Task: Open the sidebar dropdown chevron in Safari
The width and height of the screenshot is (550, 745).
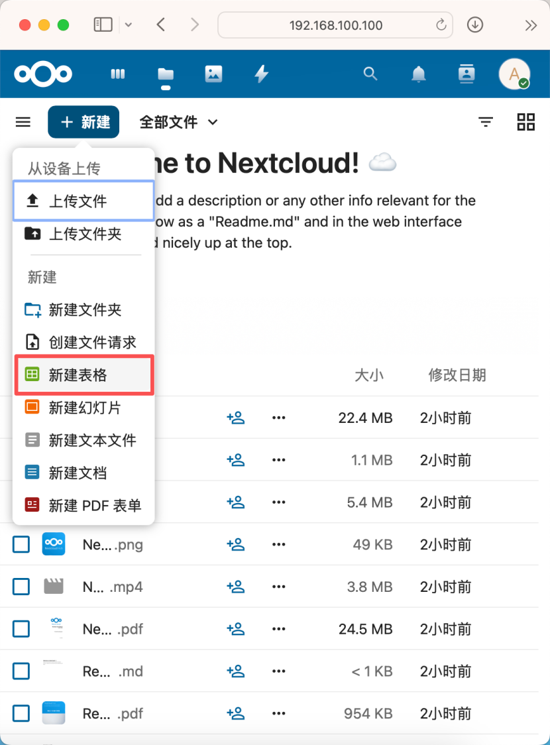Action: [129, 25]
